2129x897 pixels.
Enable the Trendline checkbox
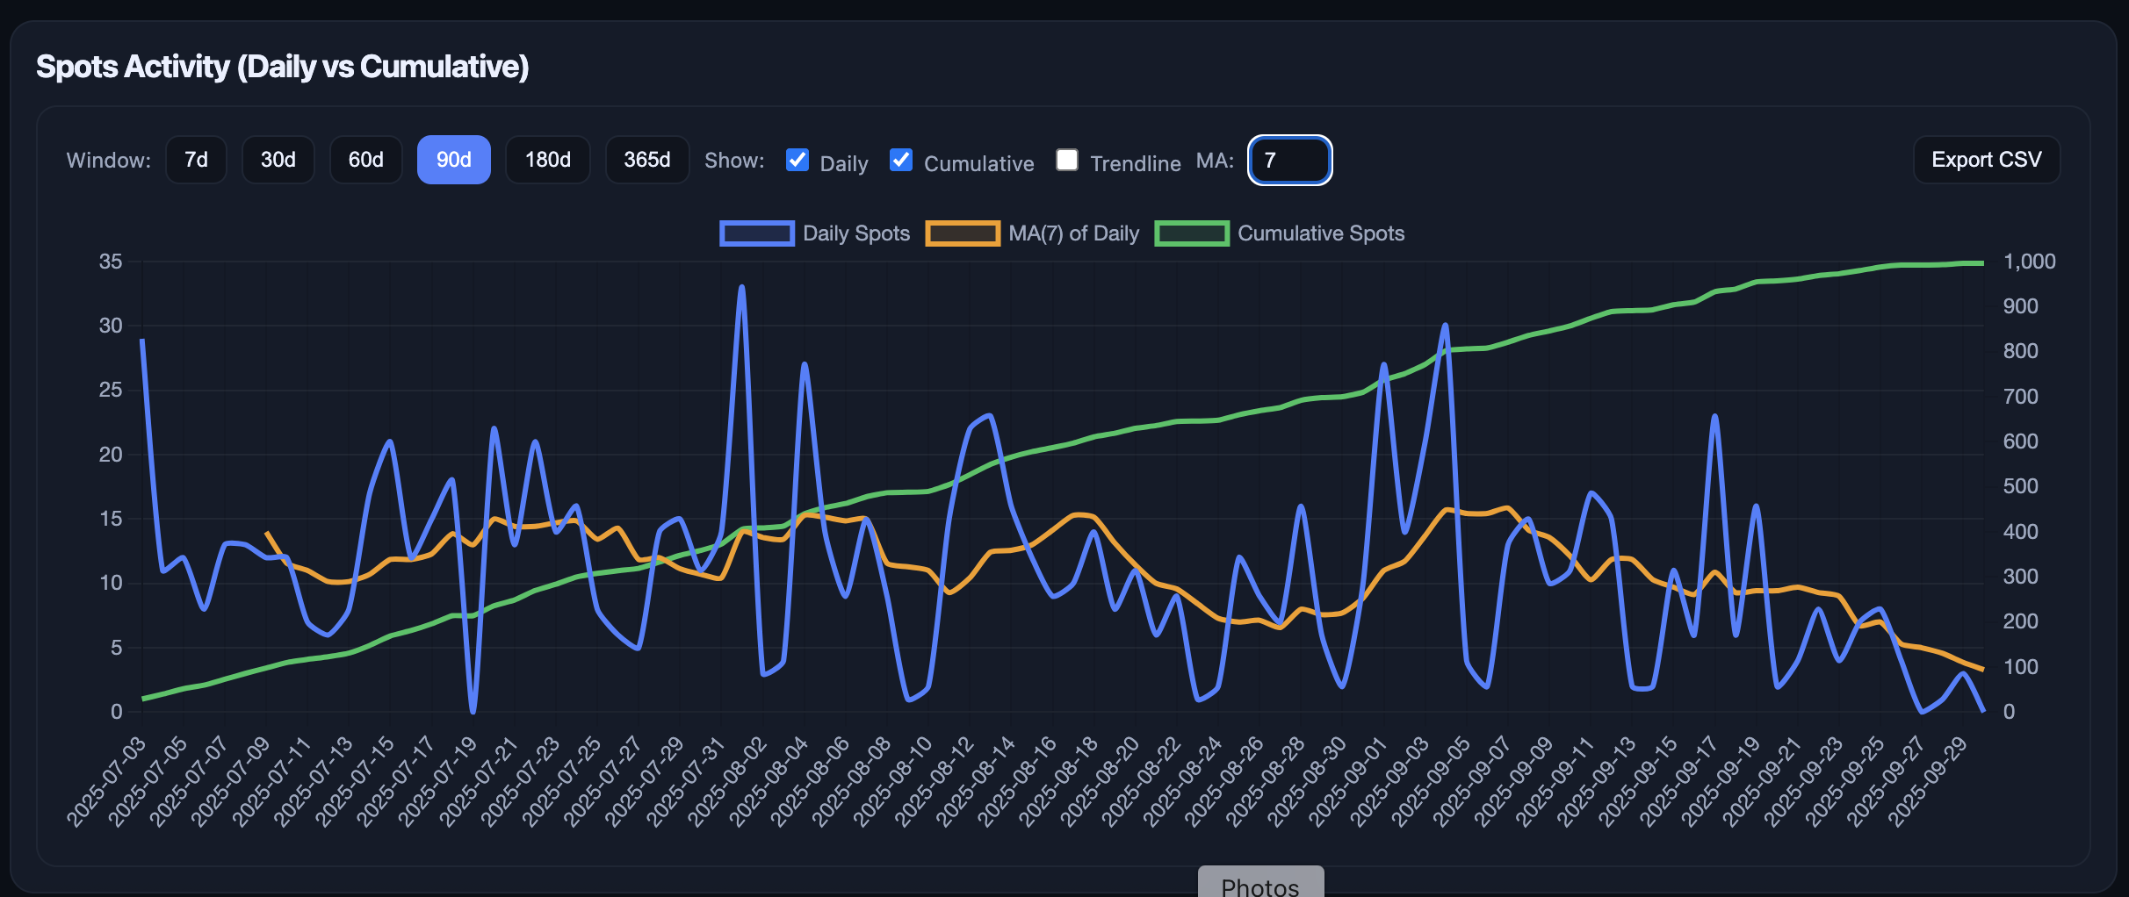coord(1067,160)
